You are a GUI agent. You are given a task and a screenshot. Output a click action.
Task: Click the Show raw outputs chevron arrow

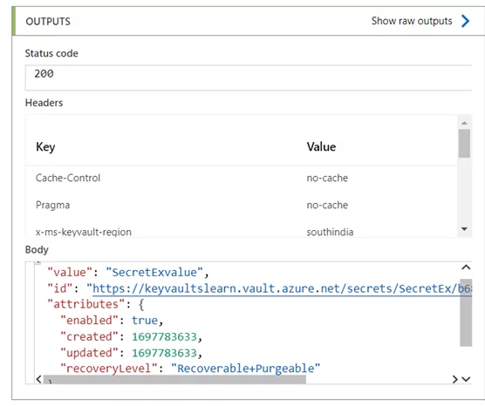(465, 21)
